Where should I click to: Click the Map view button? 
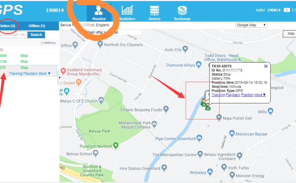coord(290,34)
